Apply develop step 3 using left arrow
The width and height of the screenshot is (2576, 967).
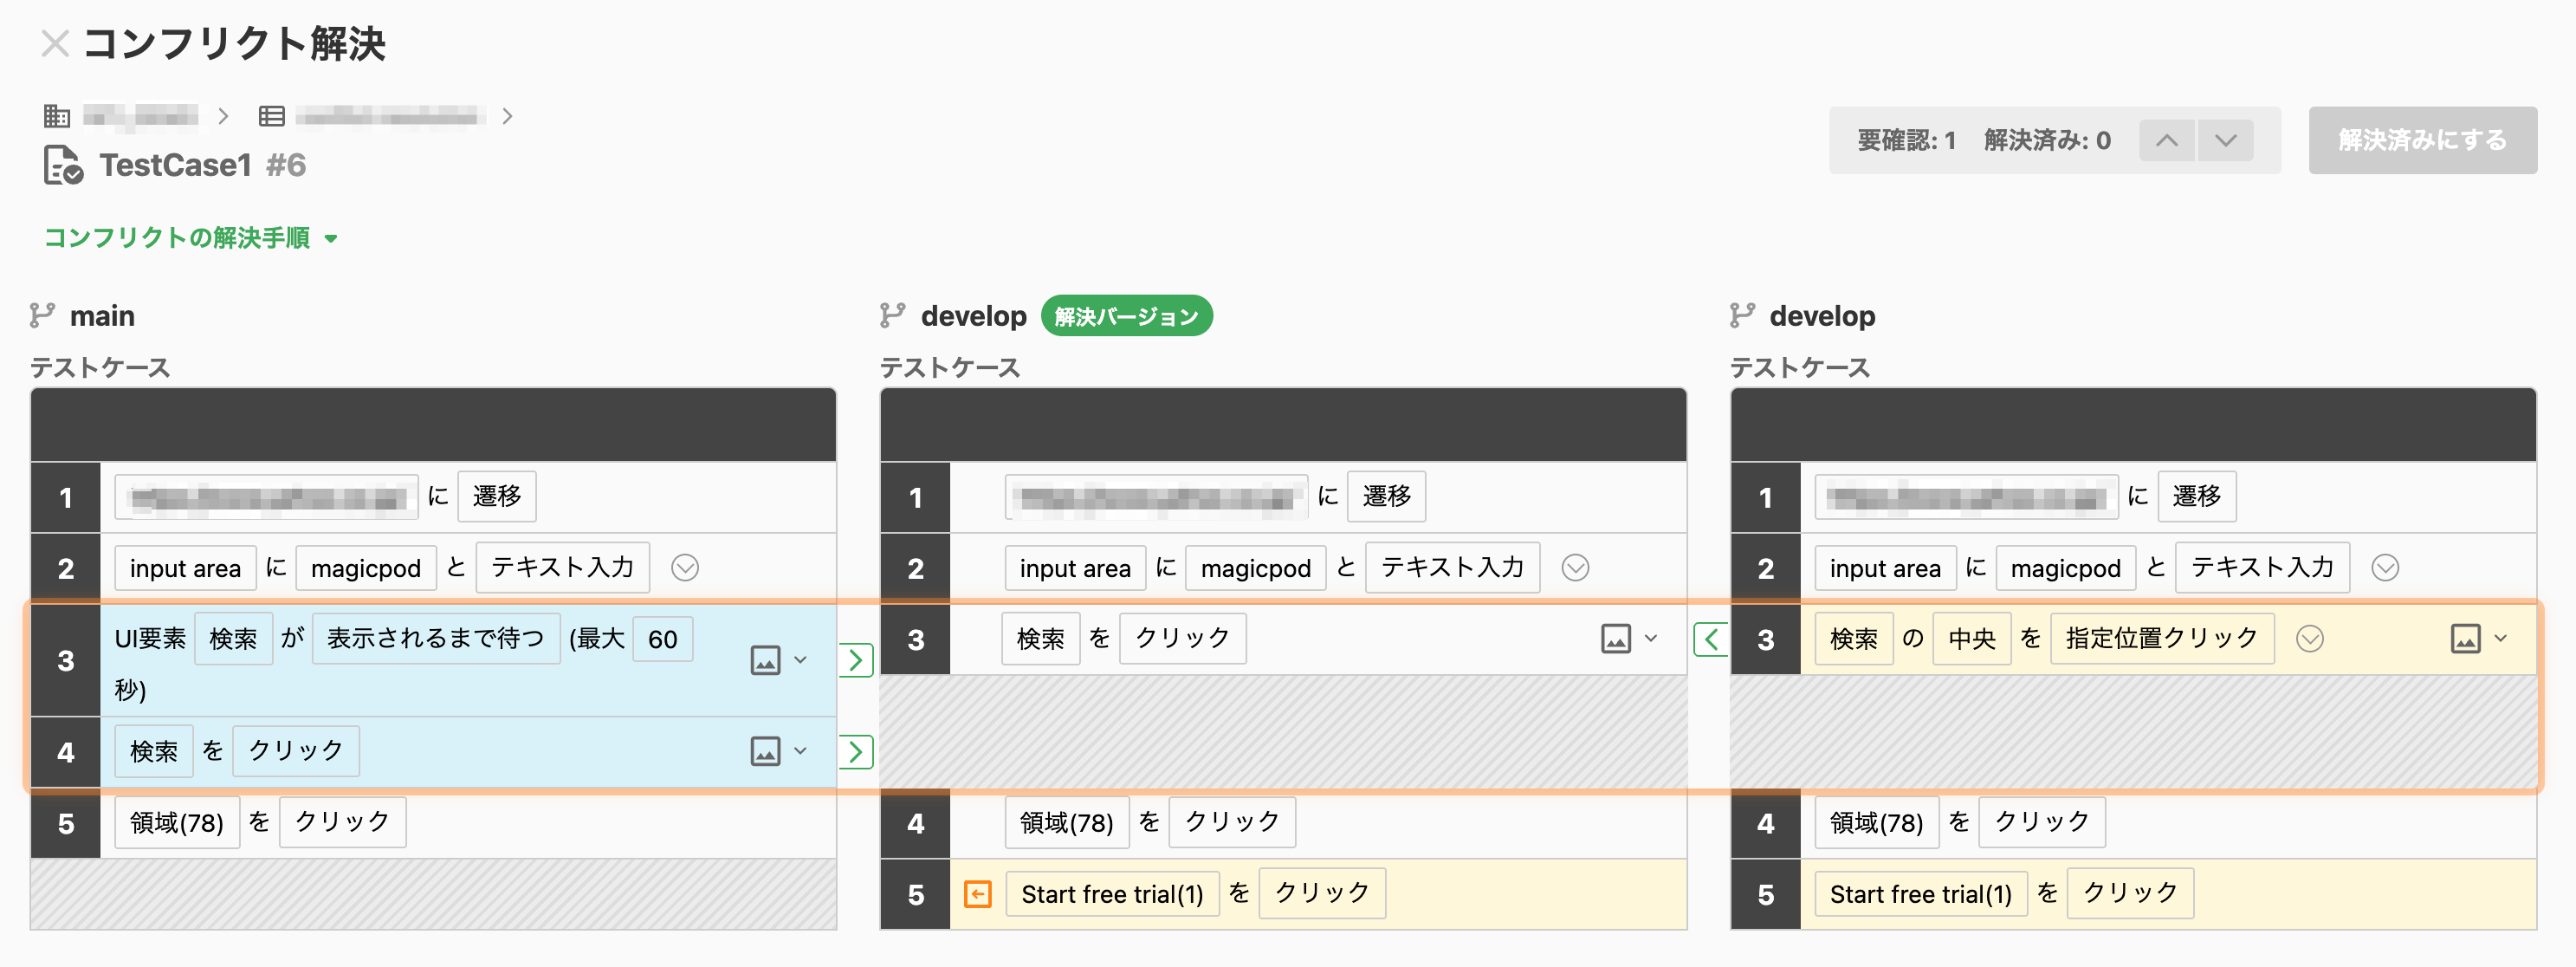[x=1710, y=639]
